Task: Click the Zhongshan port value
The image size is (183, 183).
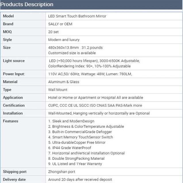Action: click(x=62, y=172)
